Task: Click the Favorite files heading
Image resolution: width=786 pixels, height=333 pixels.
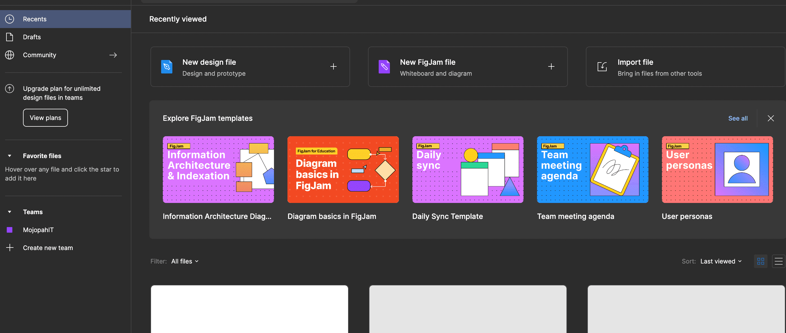Action: (x=42, y=156)
